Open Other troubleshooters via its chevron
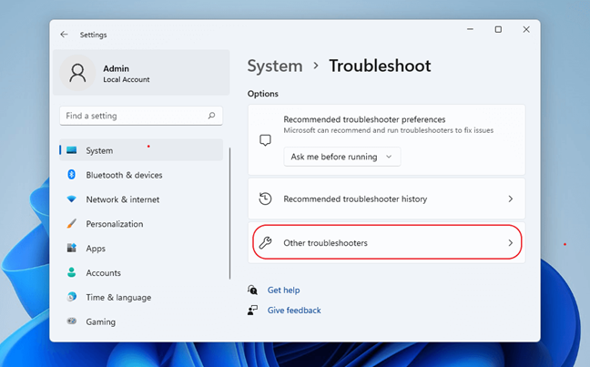The height and width of the screenshot is (367, 590). coord(510,243)
